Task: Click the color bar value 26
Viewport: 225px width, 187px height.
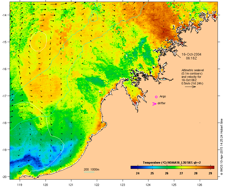Action: 167,173
